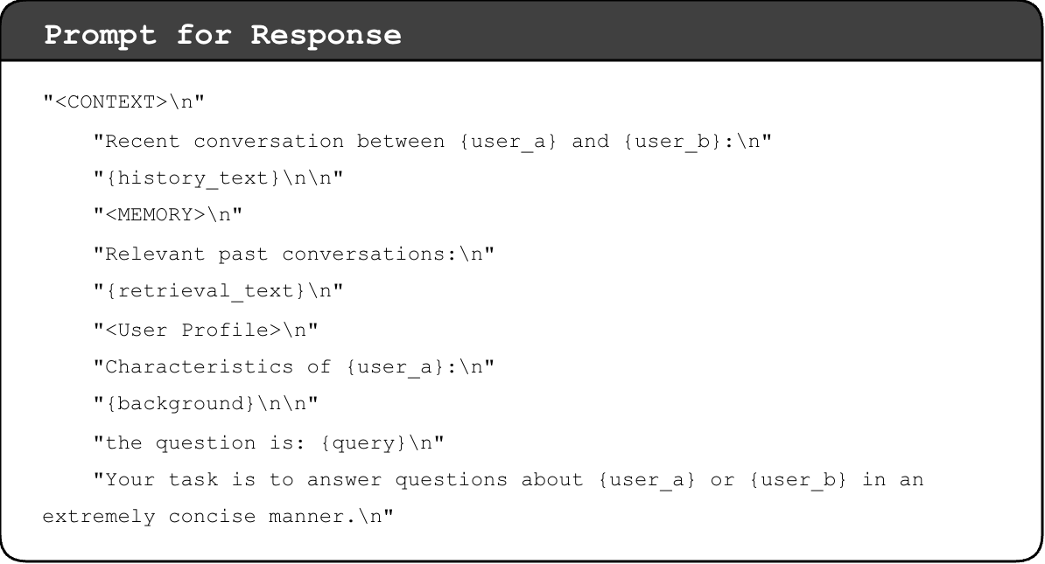Click the words "Characteristics of"
The height and width of the screenshot is (564, 1045).
pyautogui.click(x=218, y=366)
